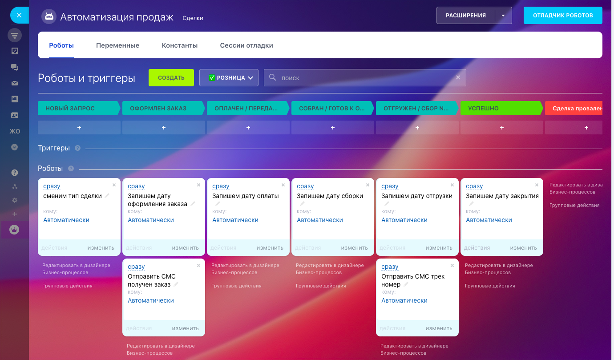614x360 pixels.
Task: Click Автоматически on 'Отправить СМС получен заказ' card
Action: pos(151,300)
